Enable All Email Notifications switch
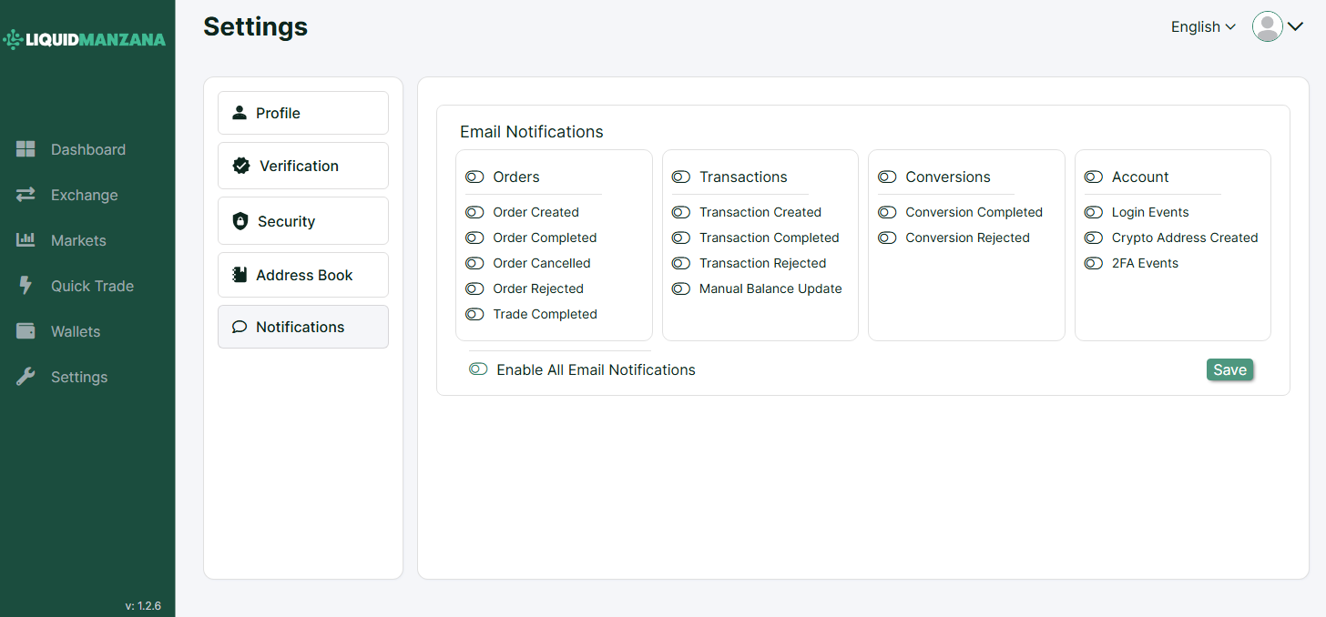 [478, 369]
